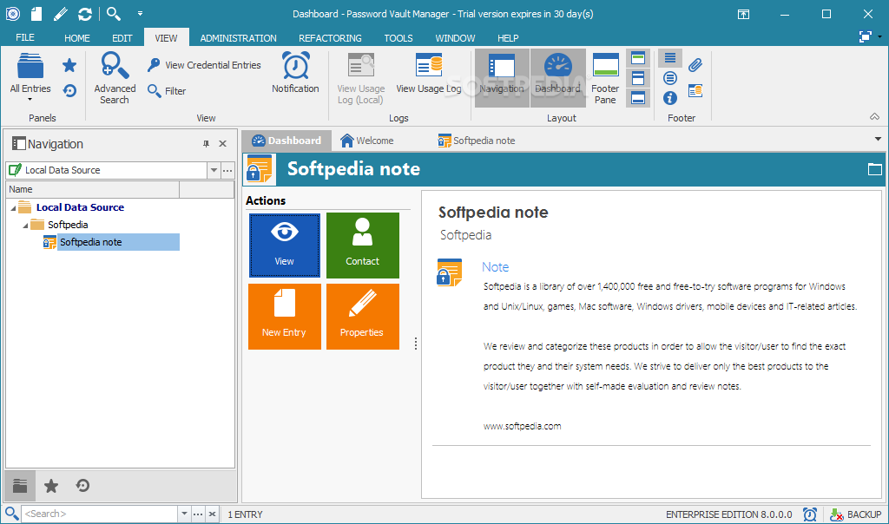Viewport: 889px width, 524px height.
Task: Toggle the layout icon with the green bar
Action: click(x=638, y=58)
